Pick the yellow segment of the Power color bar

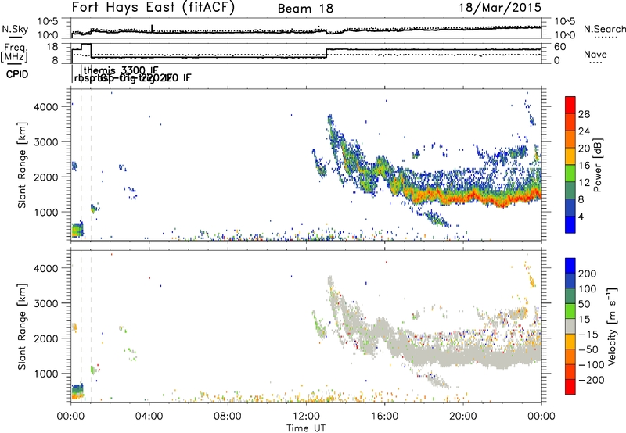570,156
